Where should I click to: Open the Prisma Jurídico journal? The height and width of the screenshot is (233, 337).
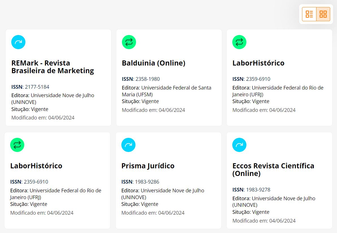[148, 166]
